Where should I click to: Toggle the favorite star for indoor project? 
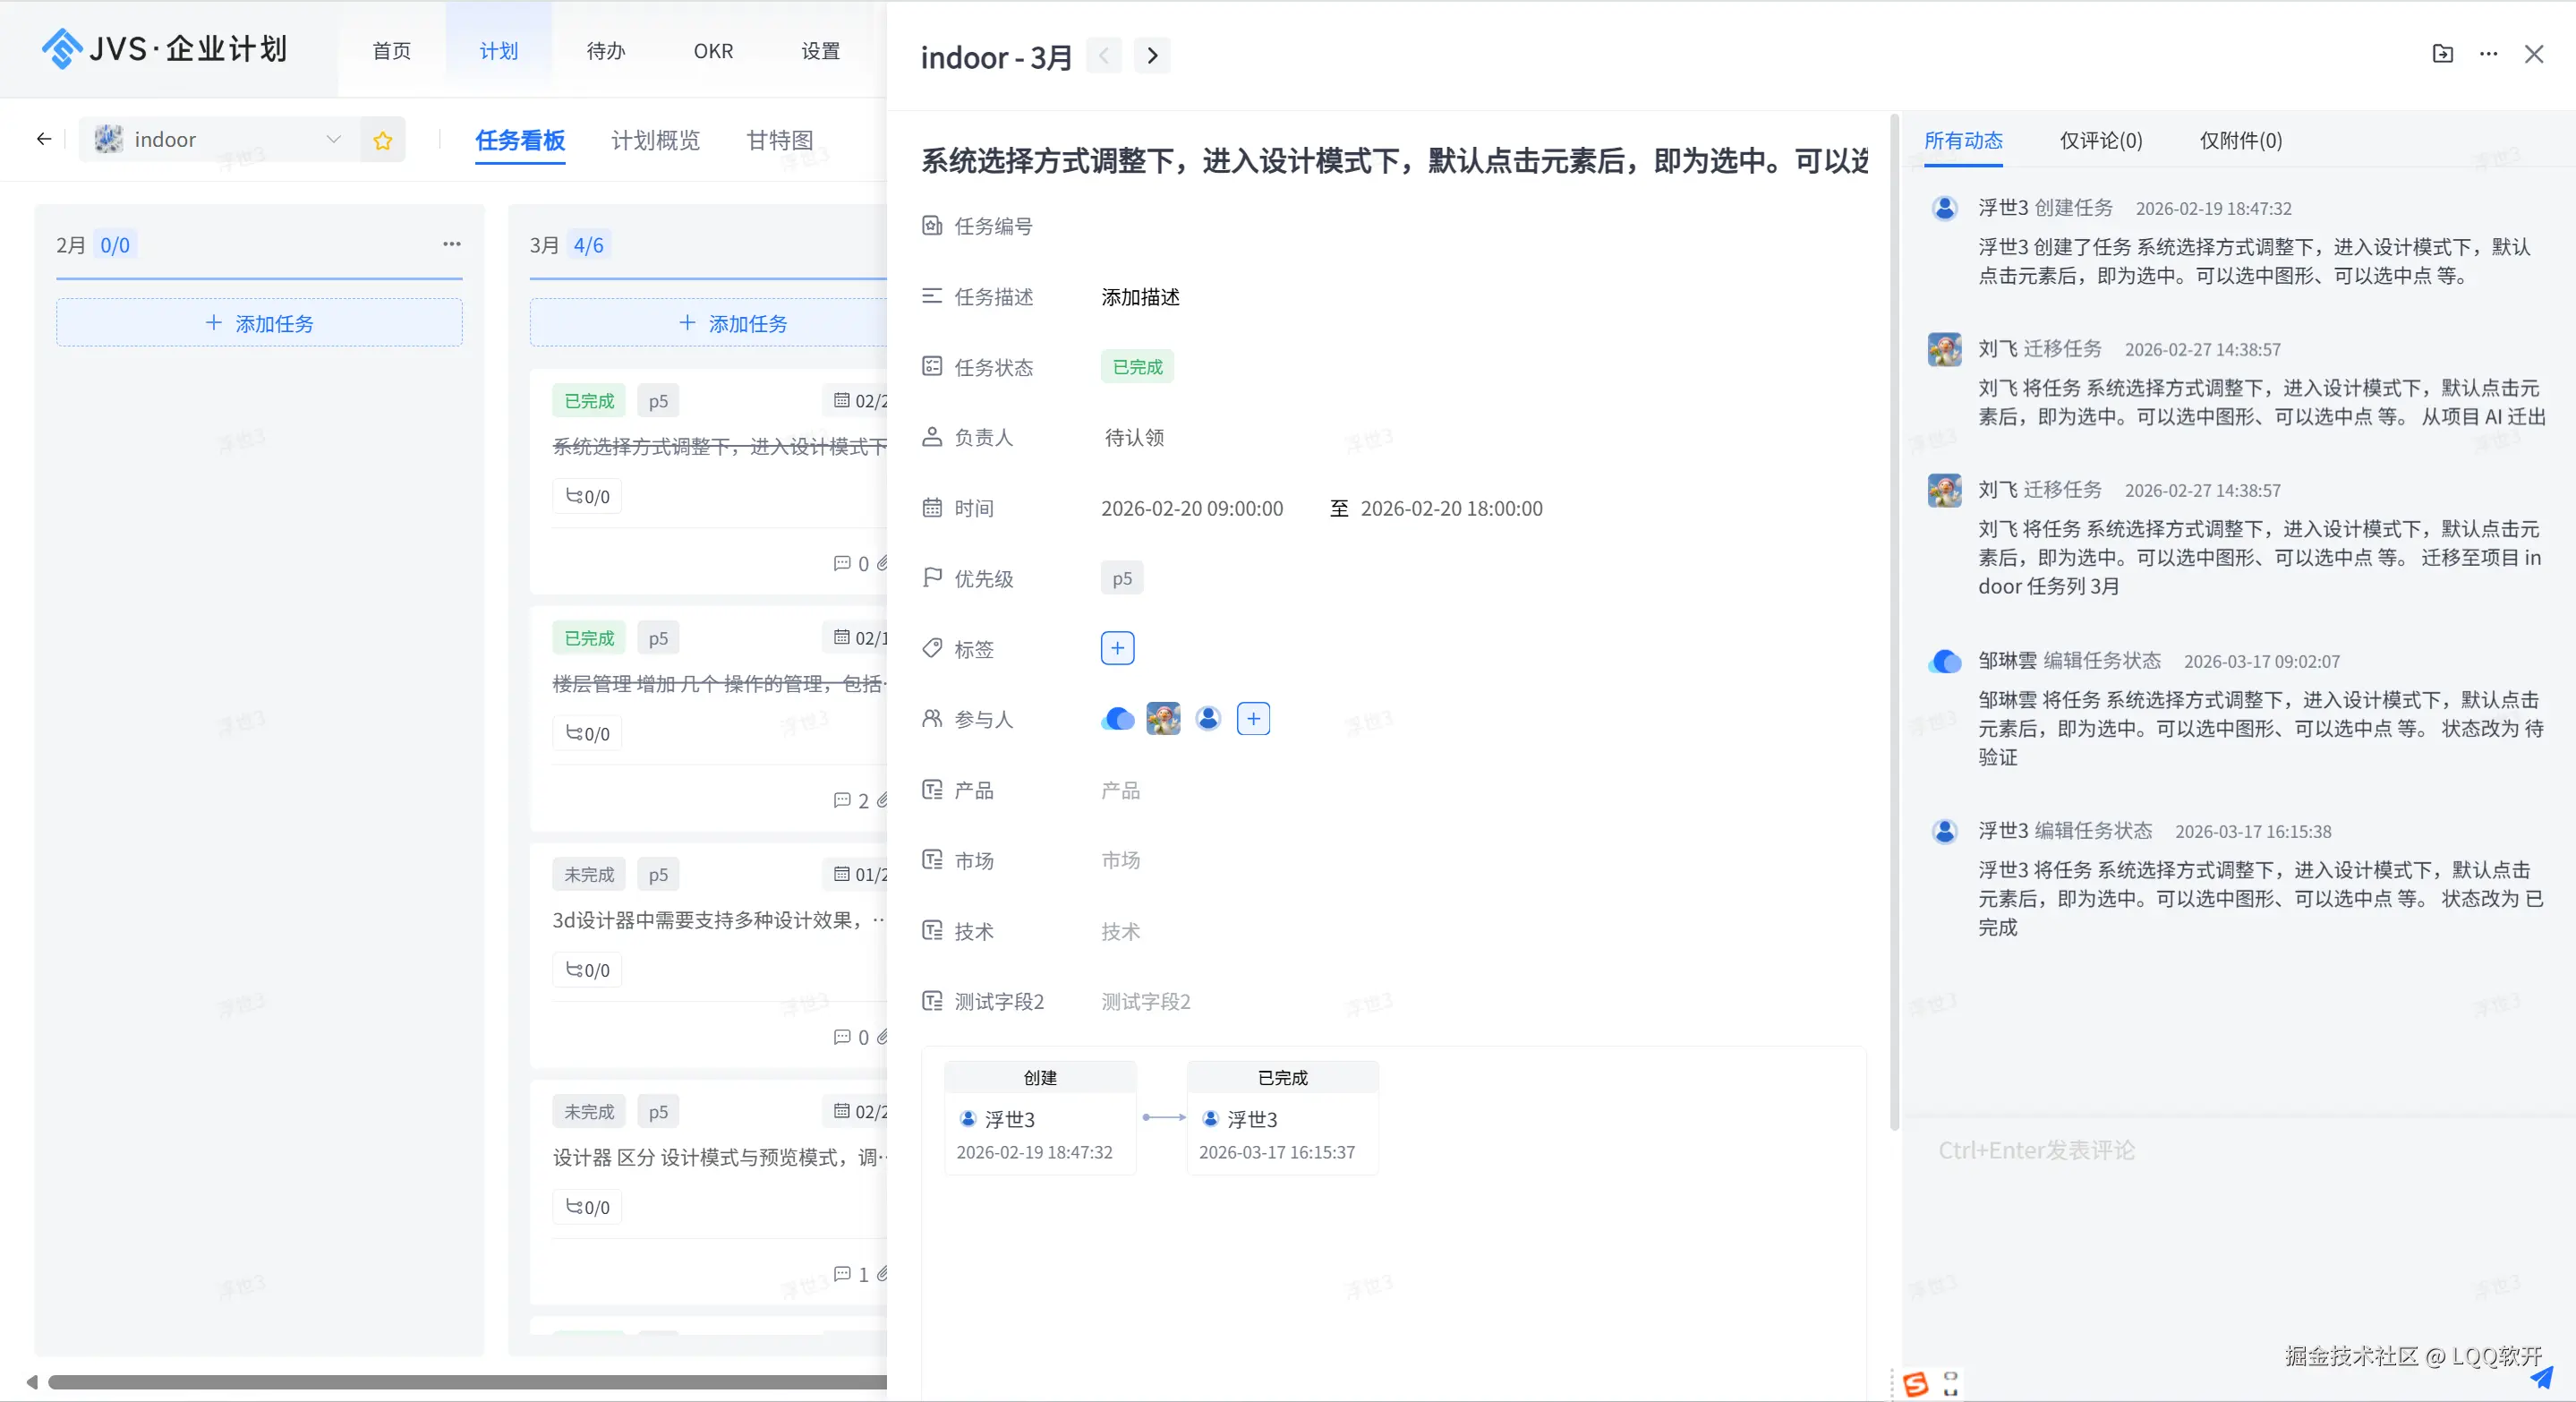coord(382,140)
